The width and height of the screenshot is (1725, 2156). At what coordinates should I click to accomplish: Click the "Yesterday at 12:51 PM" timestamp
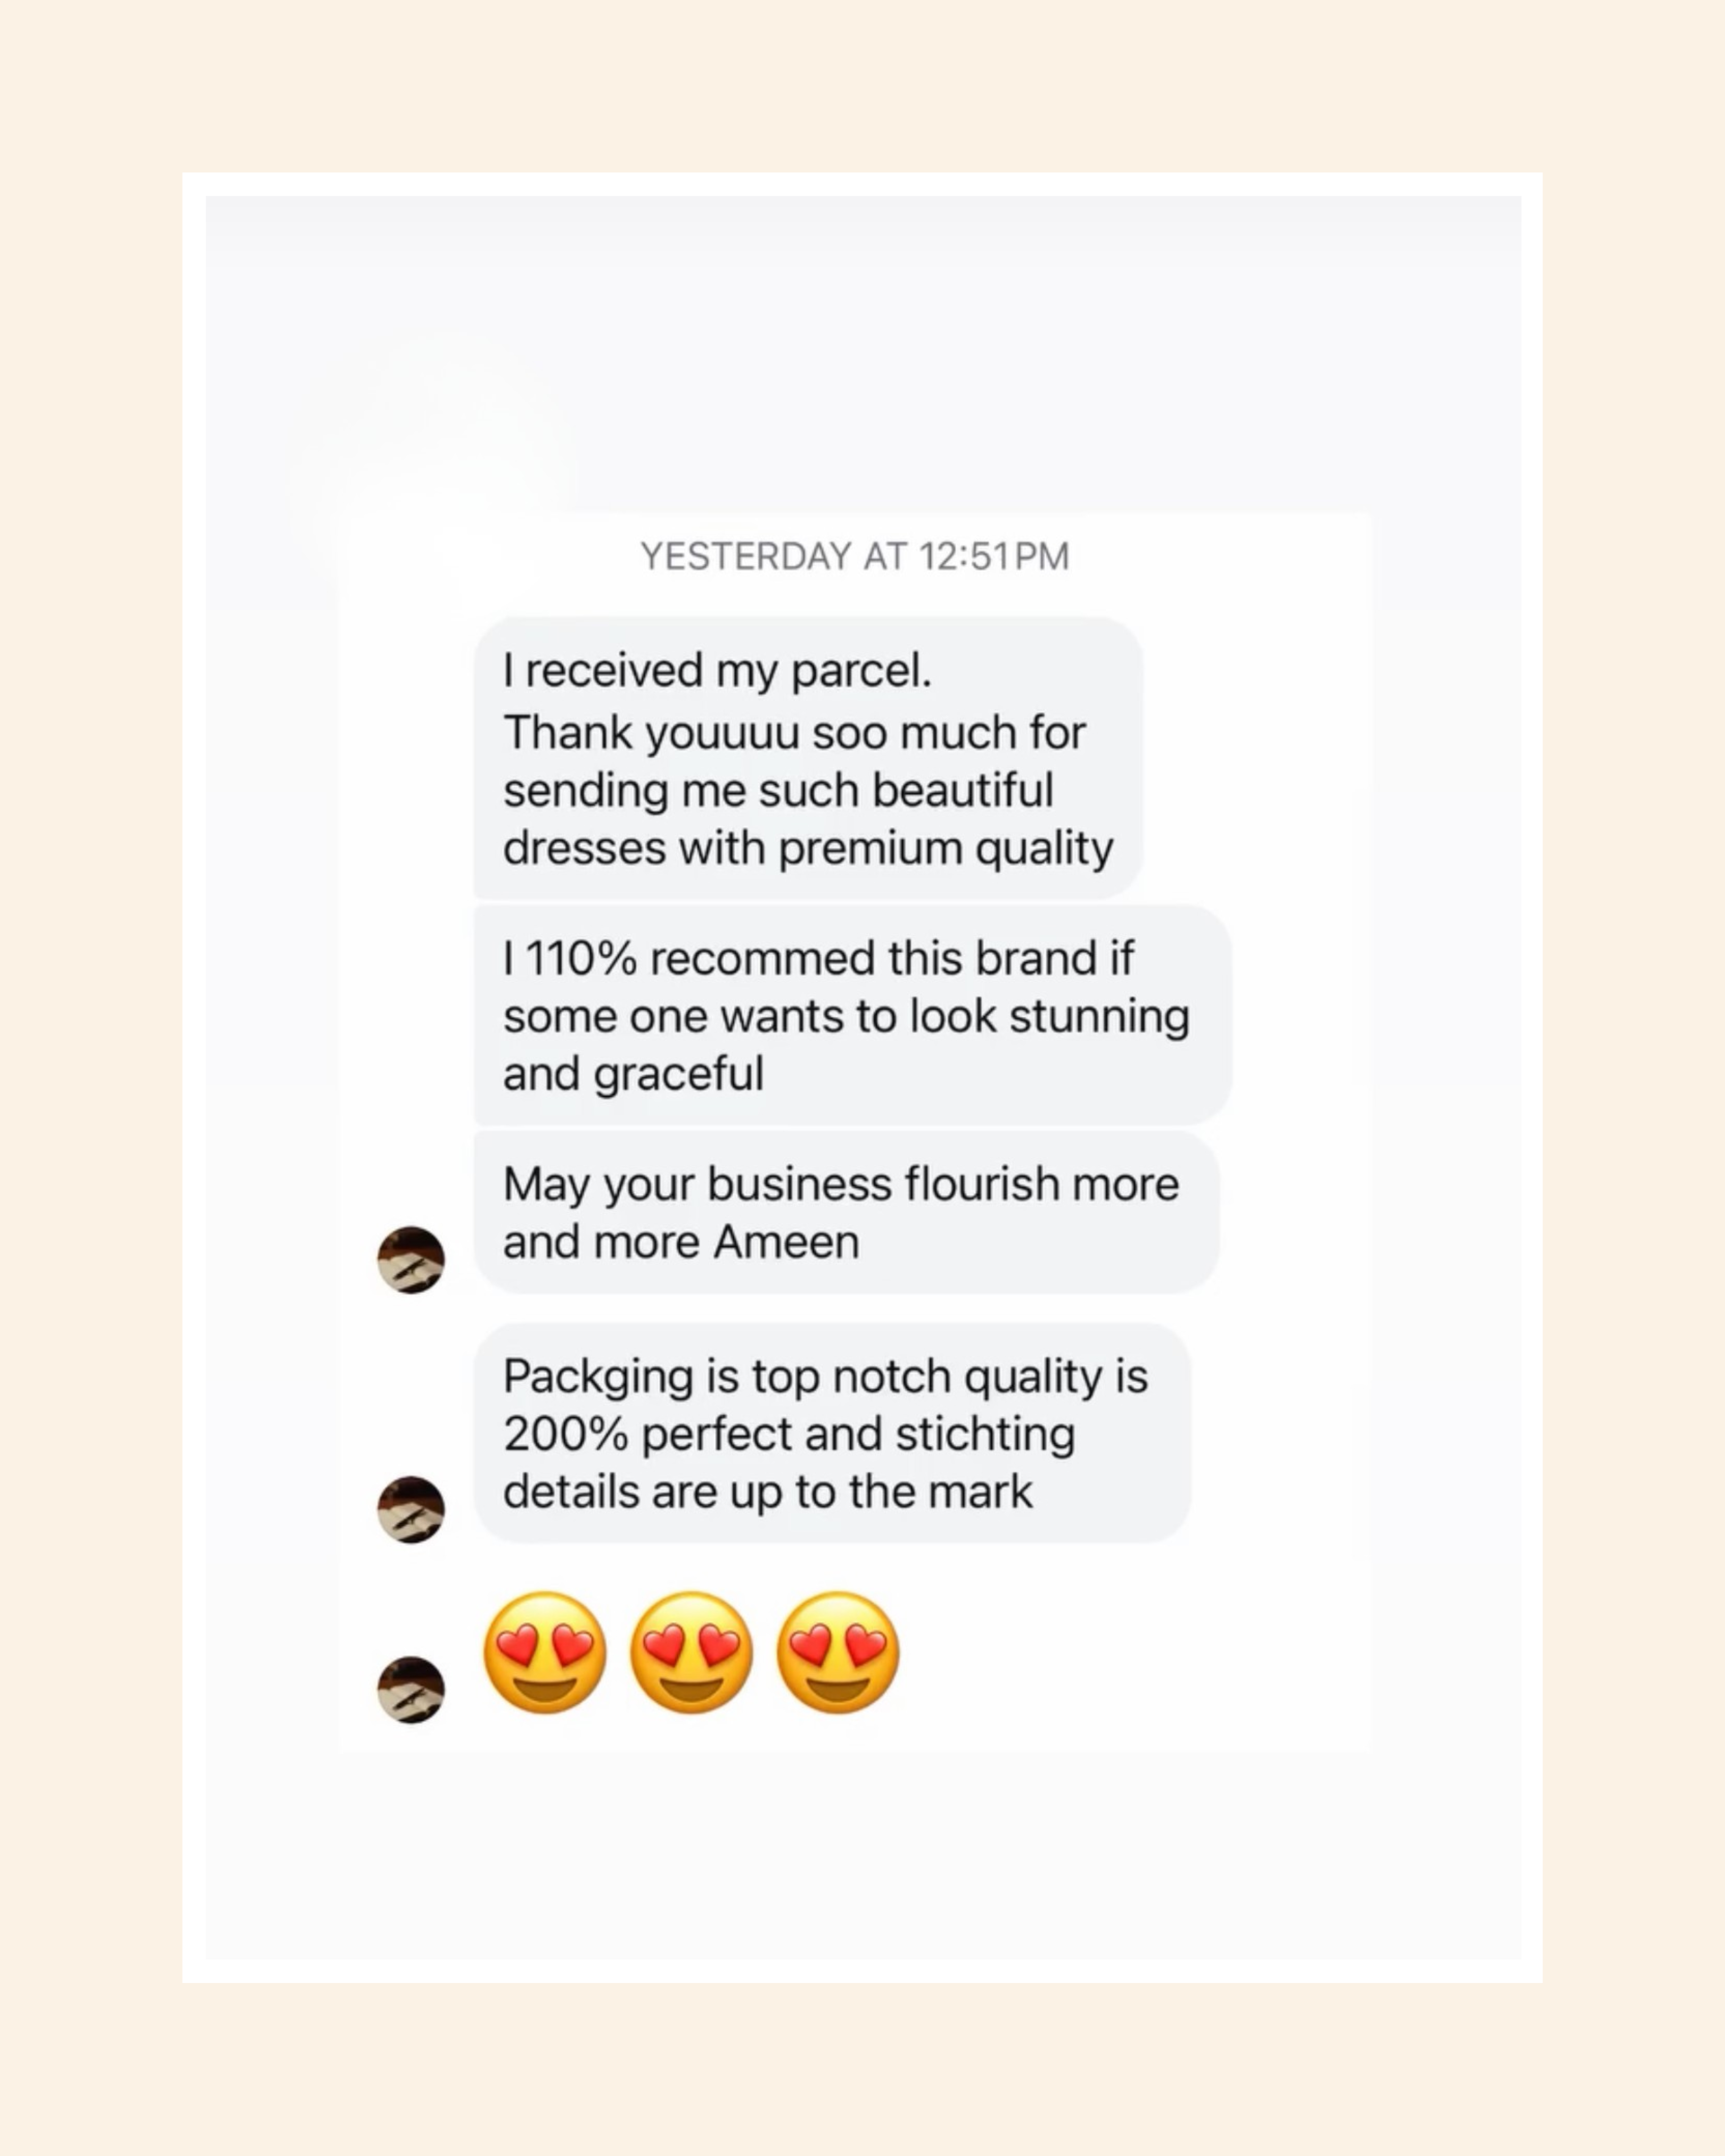(x=855, y=556)
